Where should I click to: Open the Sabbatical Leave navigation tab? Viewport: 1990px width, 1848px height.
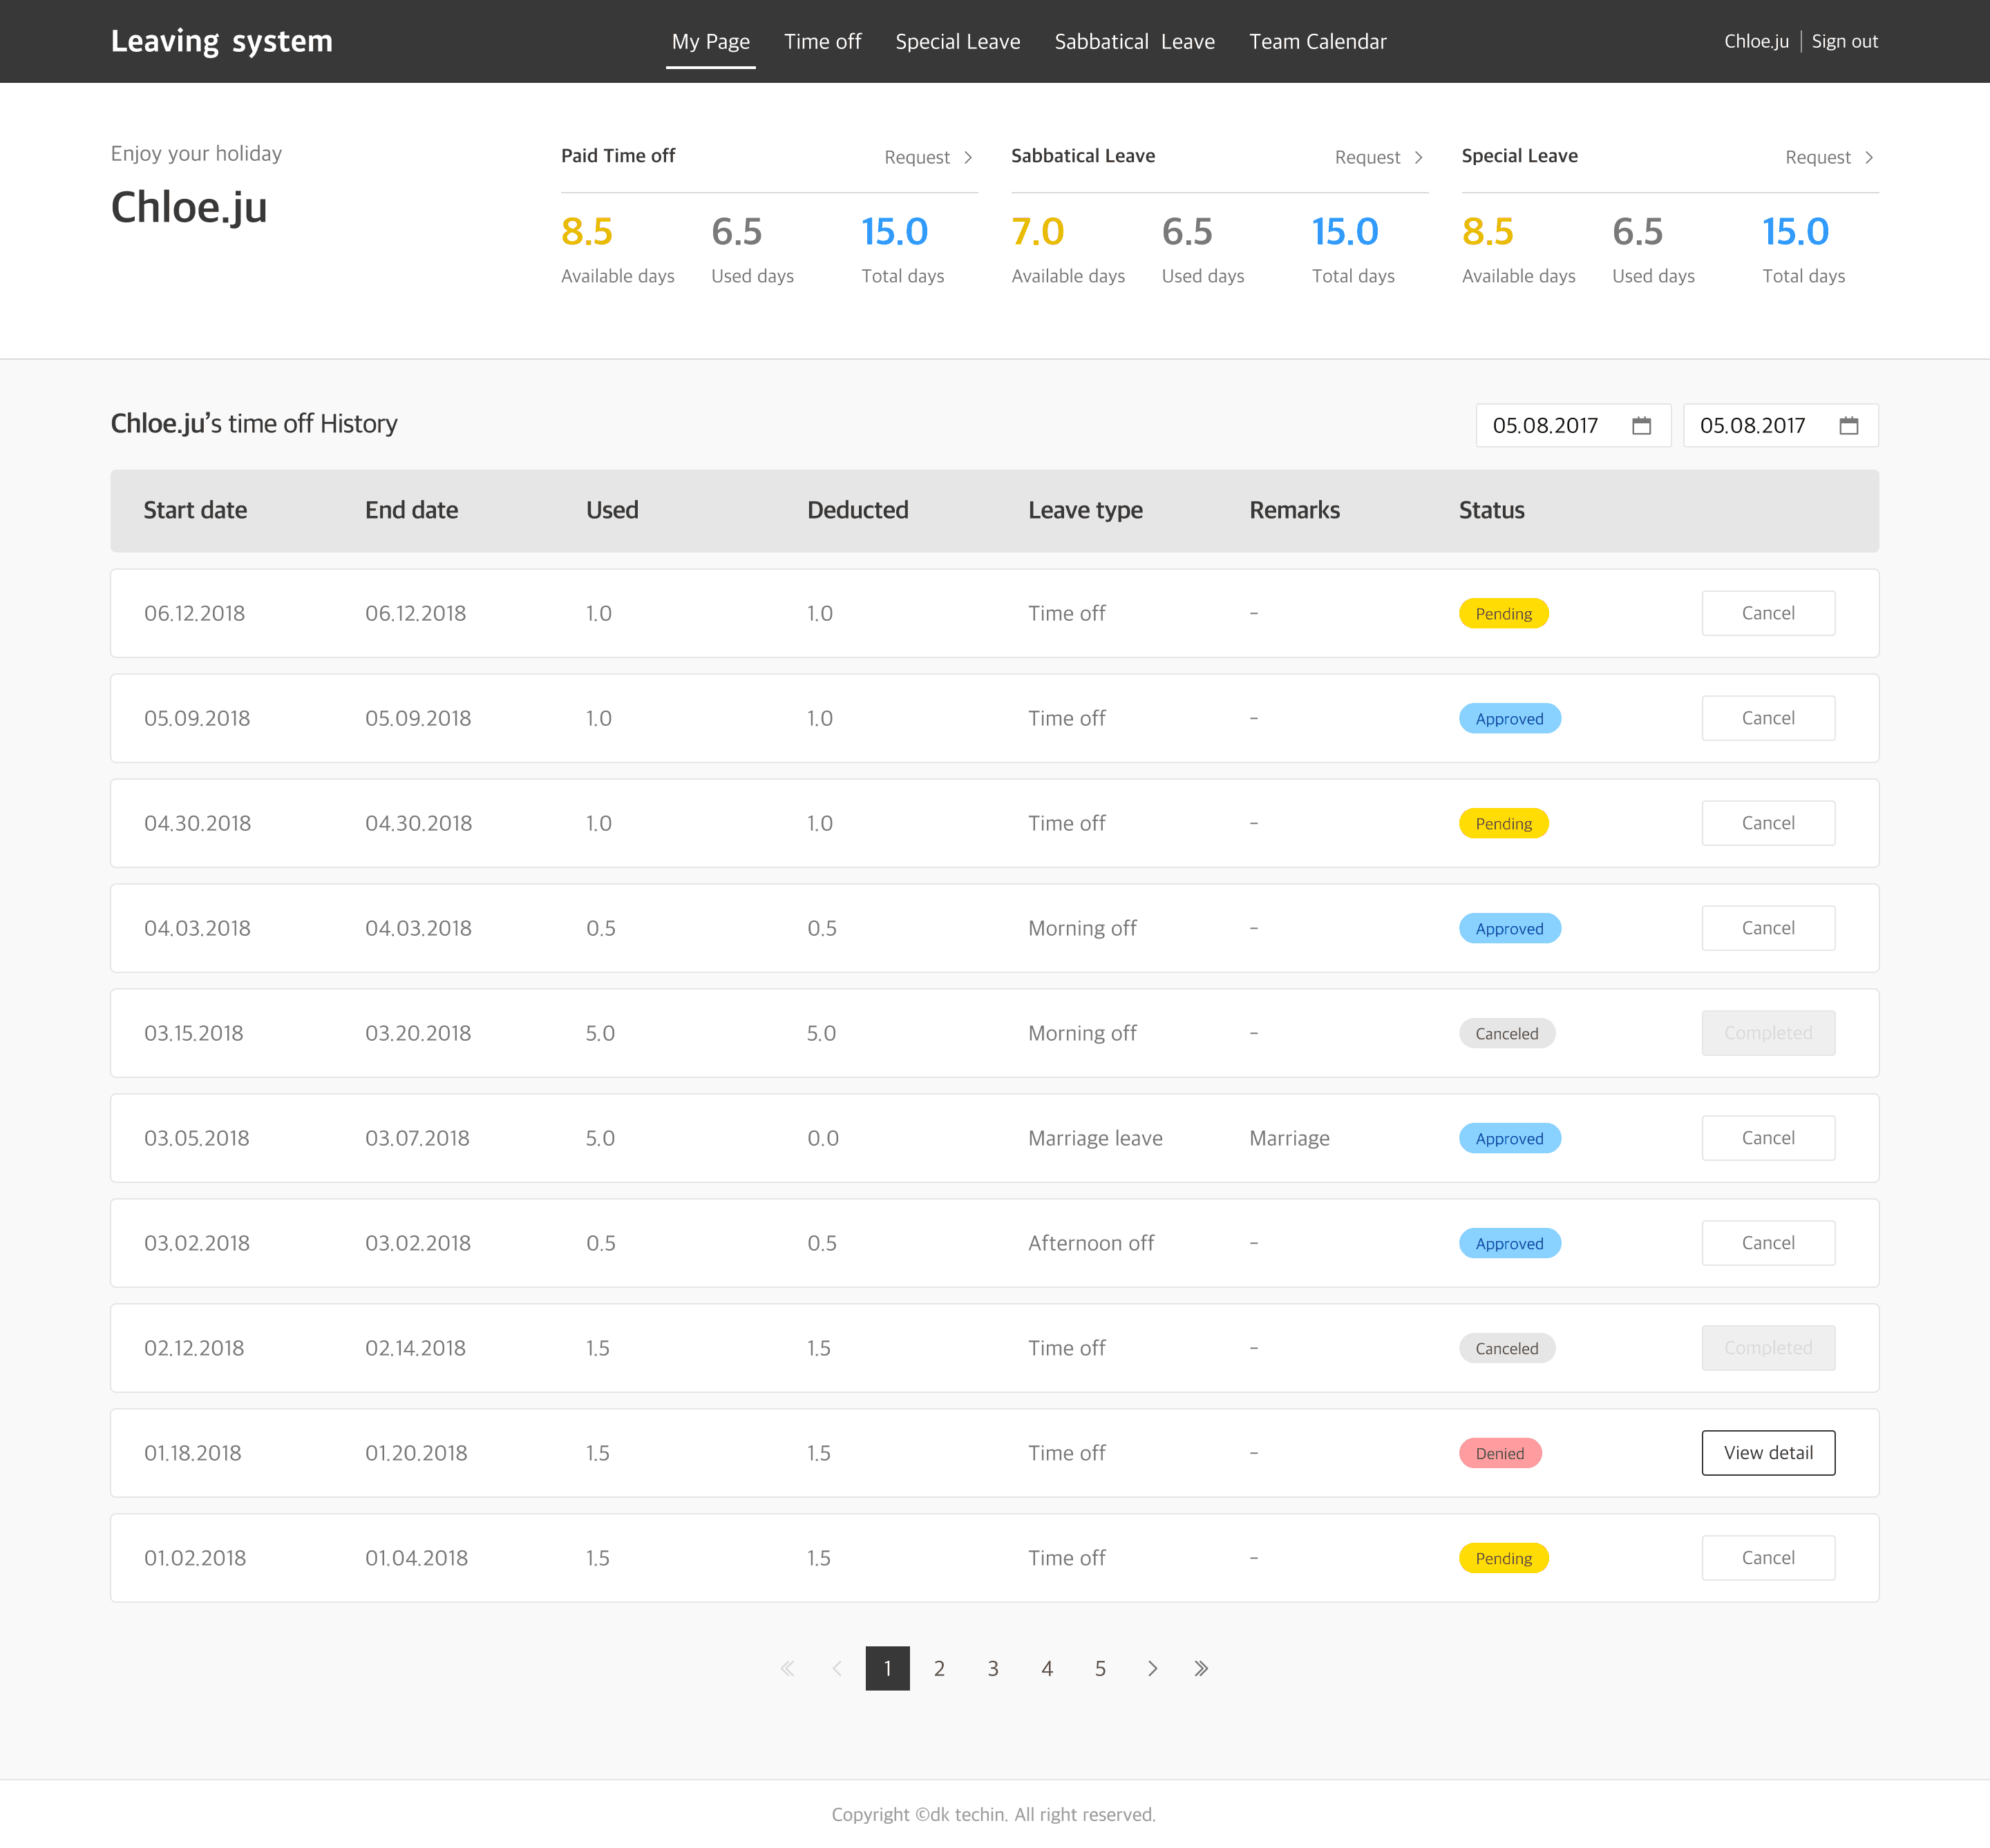tap(1134, 41)
